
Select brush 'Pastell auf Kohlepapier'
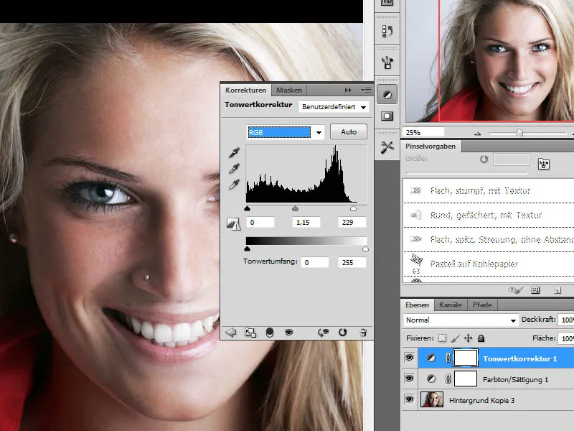coord(489,264)
